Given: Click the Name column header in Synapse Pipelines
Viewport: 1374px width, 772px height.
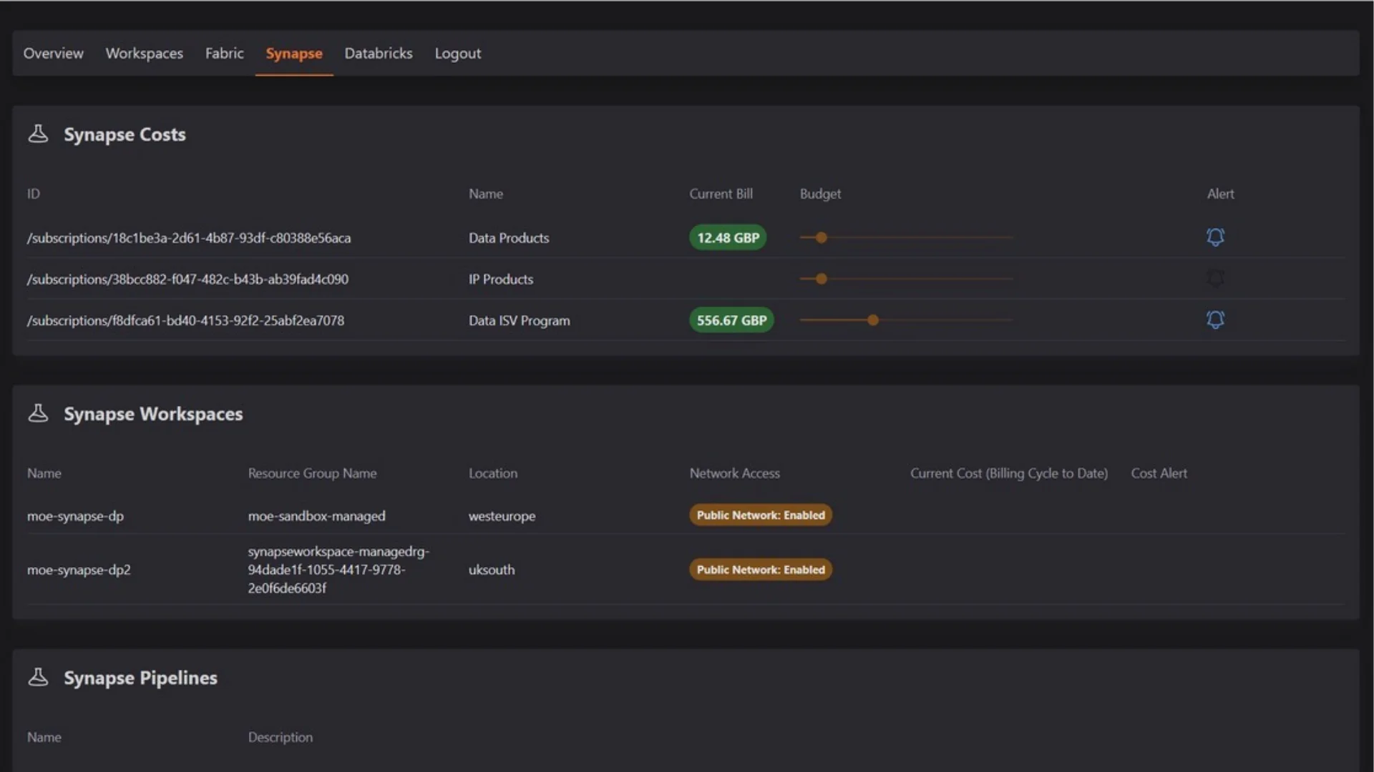Looking at the screenshot, I should pyautogui.click(x=44, y=737).
